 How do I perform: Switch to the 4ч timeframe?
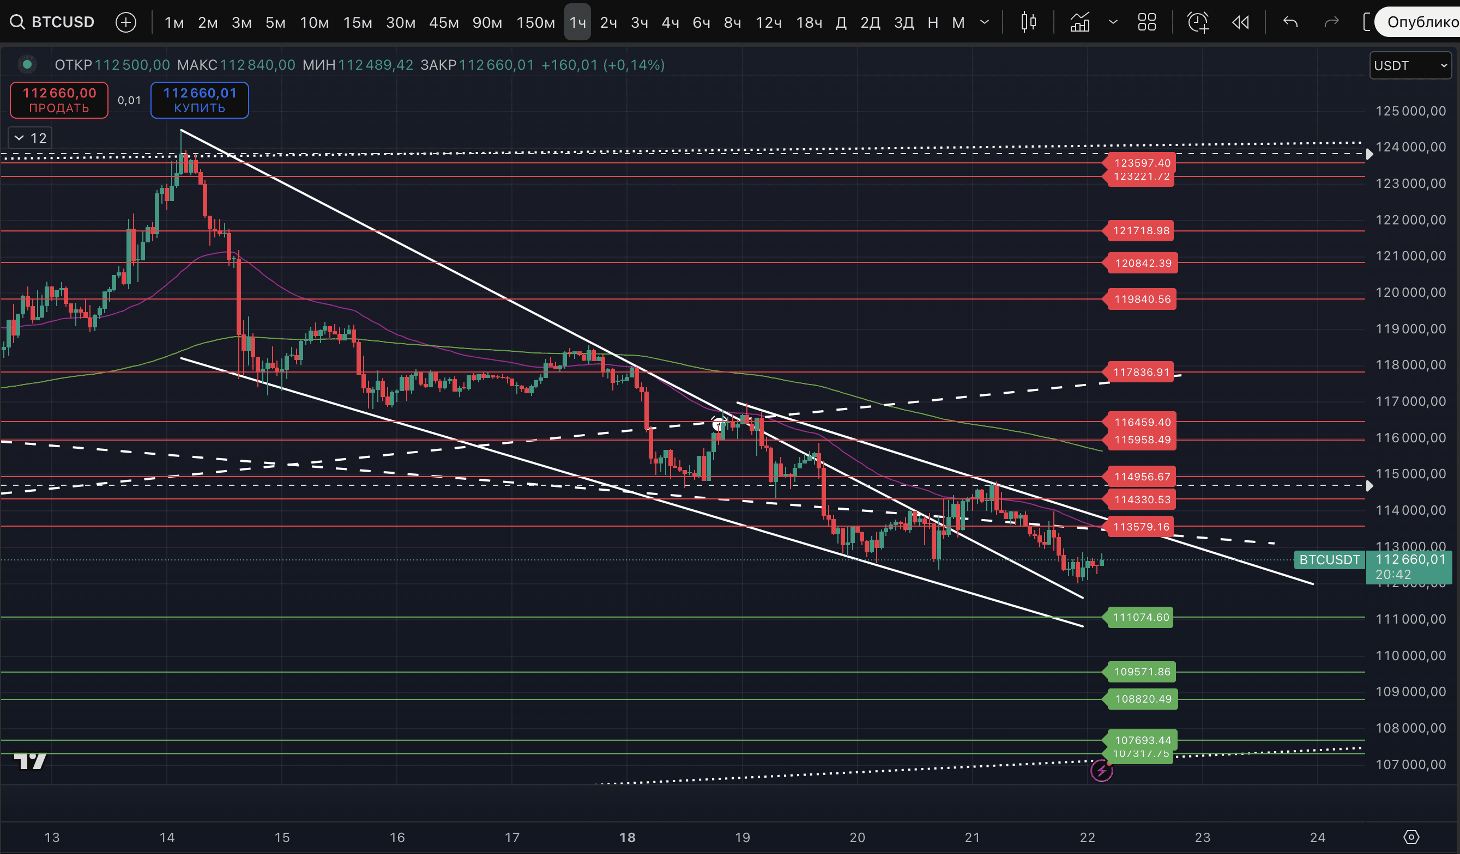[671, 22]
